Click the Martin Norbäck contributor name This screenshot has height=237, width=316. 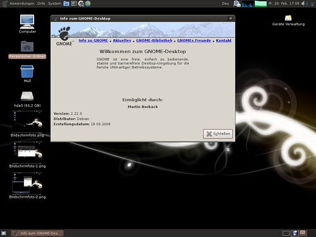click(143, 107)
